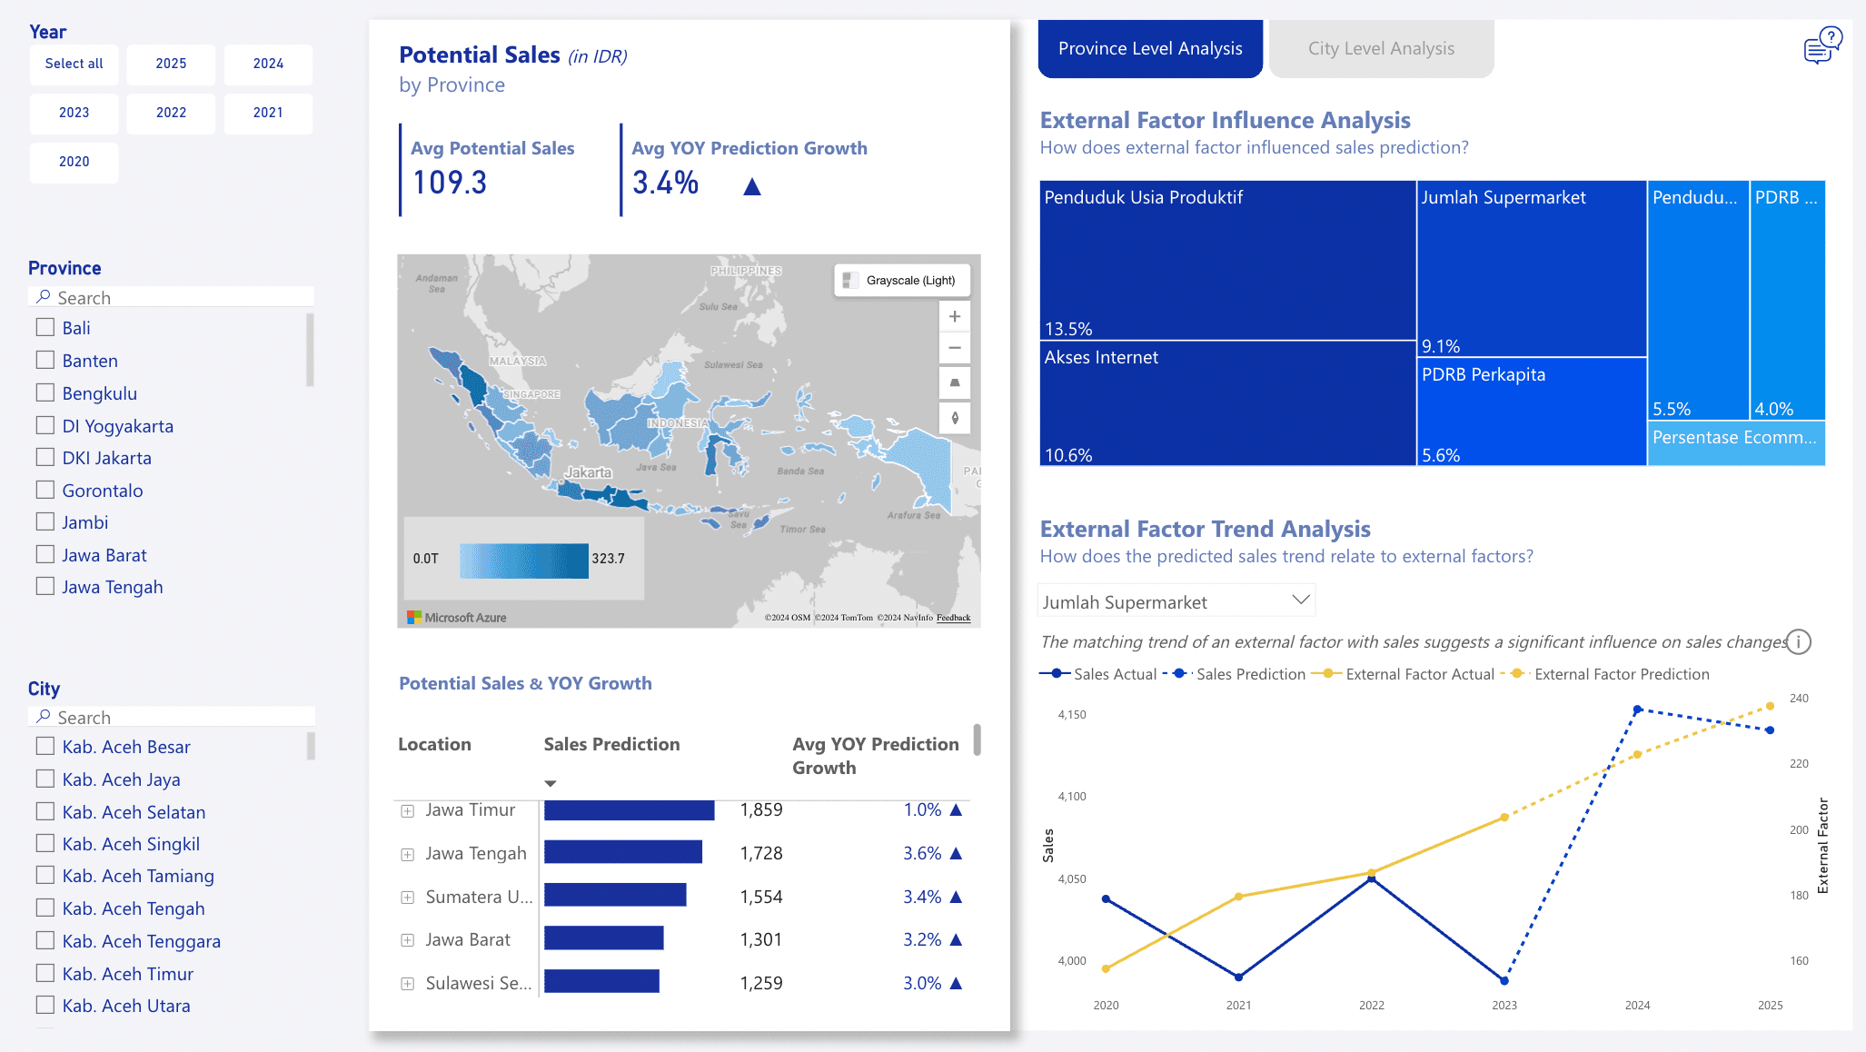Viewport: 1866px width, 1052px height.
Task: Click the search icon in the Province search box
Action: point(41,297)
